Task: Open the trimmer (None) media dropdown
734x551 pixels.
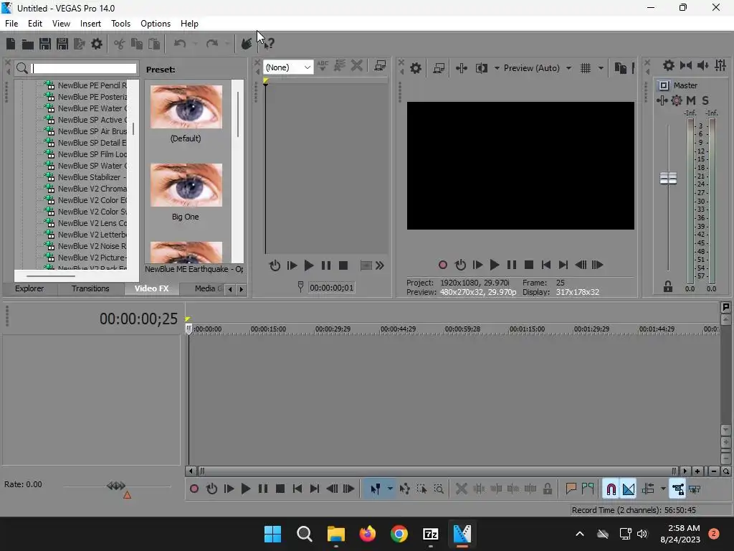Action: coord(288,67)
